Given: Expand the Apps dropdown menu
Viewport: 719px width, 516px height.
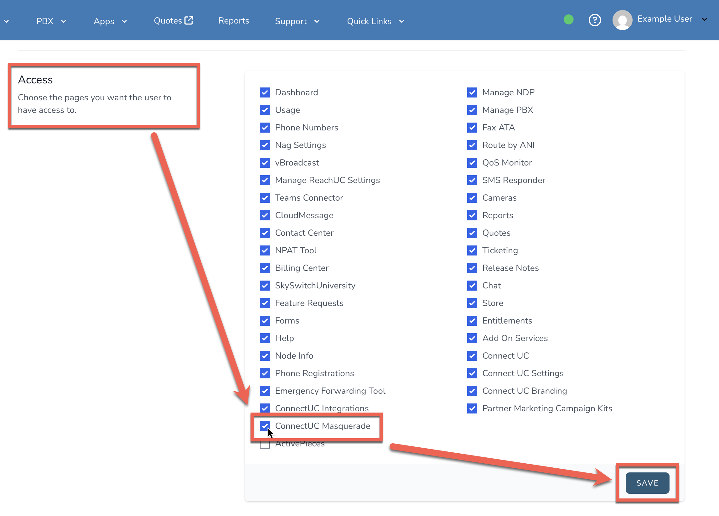Looking at the screenshot, I should [110, 21].
